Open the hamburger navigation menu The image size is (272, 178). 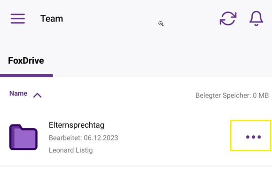coord(18,18)
